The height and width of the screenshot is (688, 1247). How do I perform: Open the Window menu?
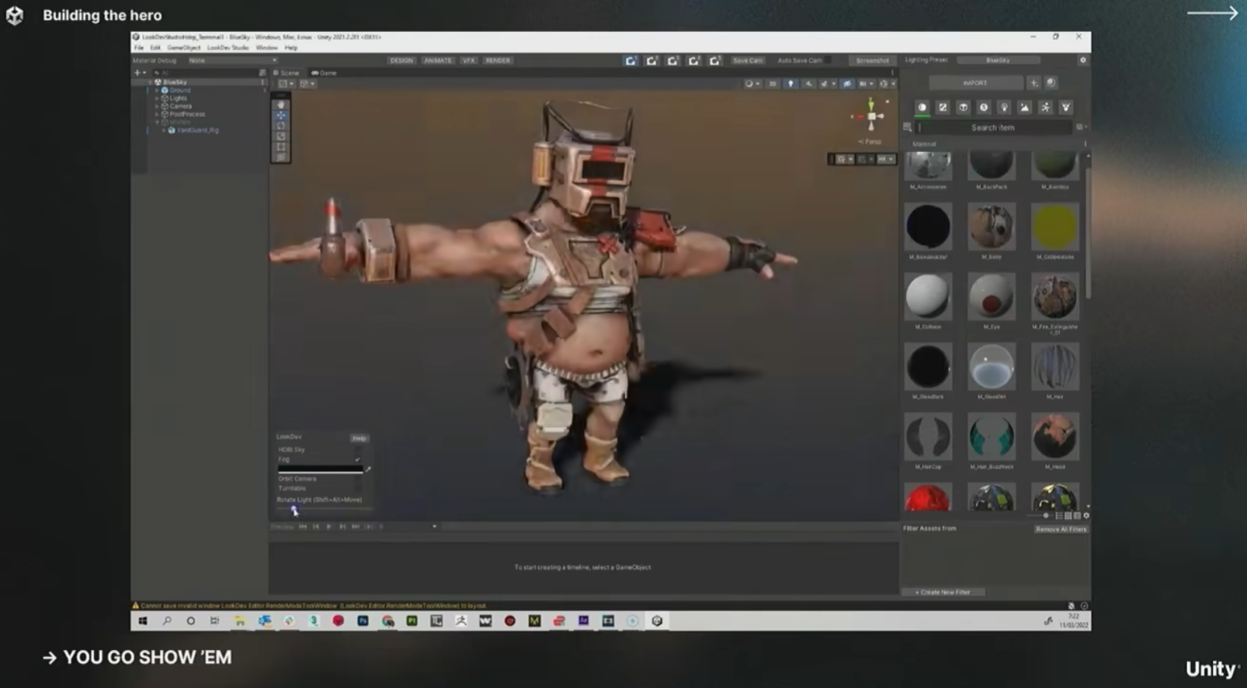click(x=266, y=48)
